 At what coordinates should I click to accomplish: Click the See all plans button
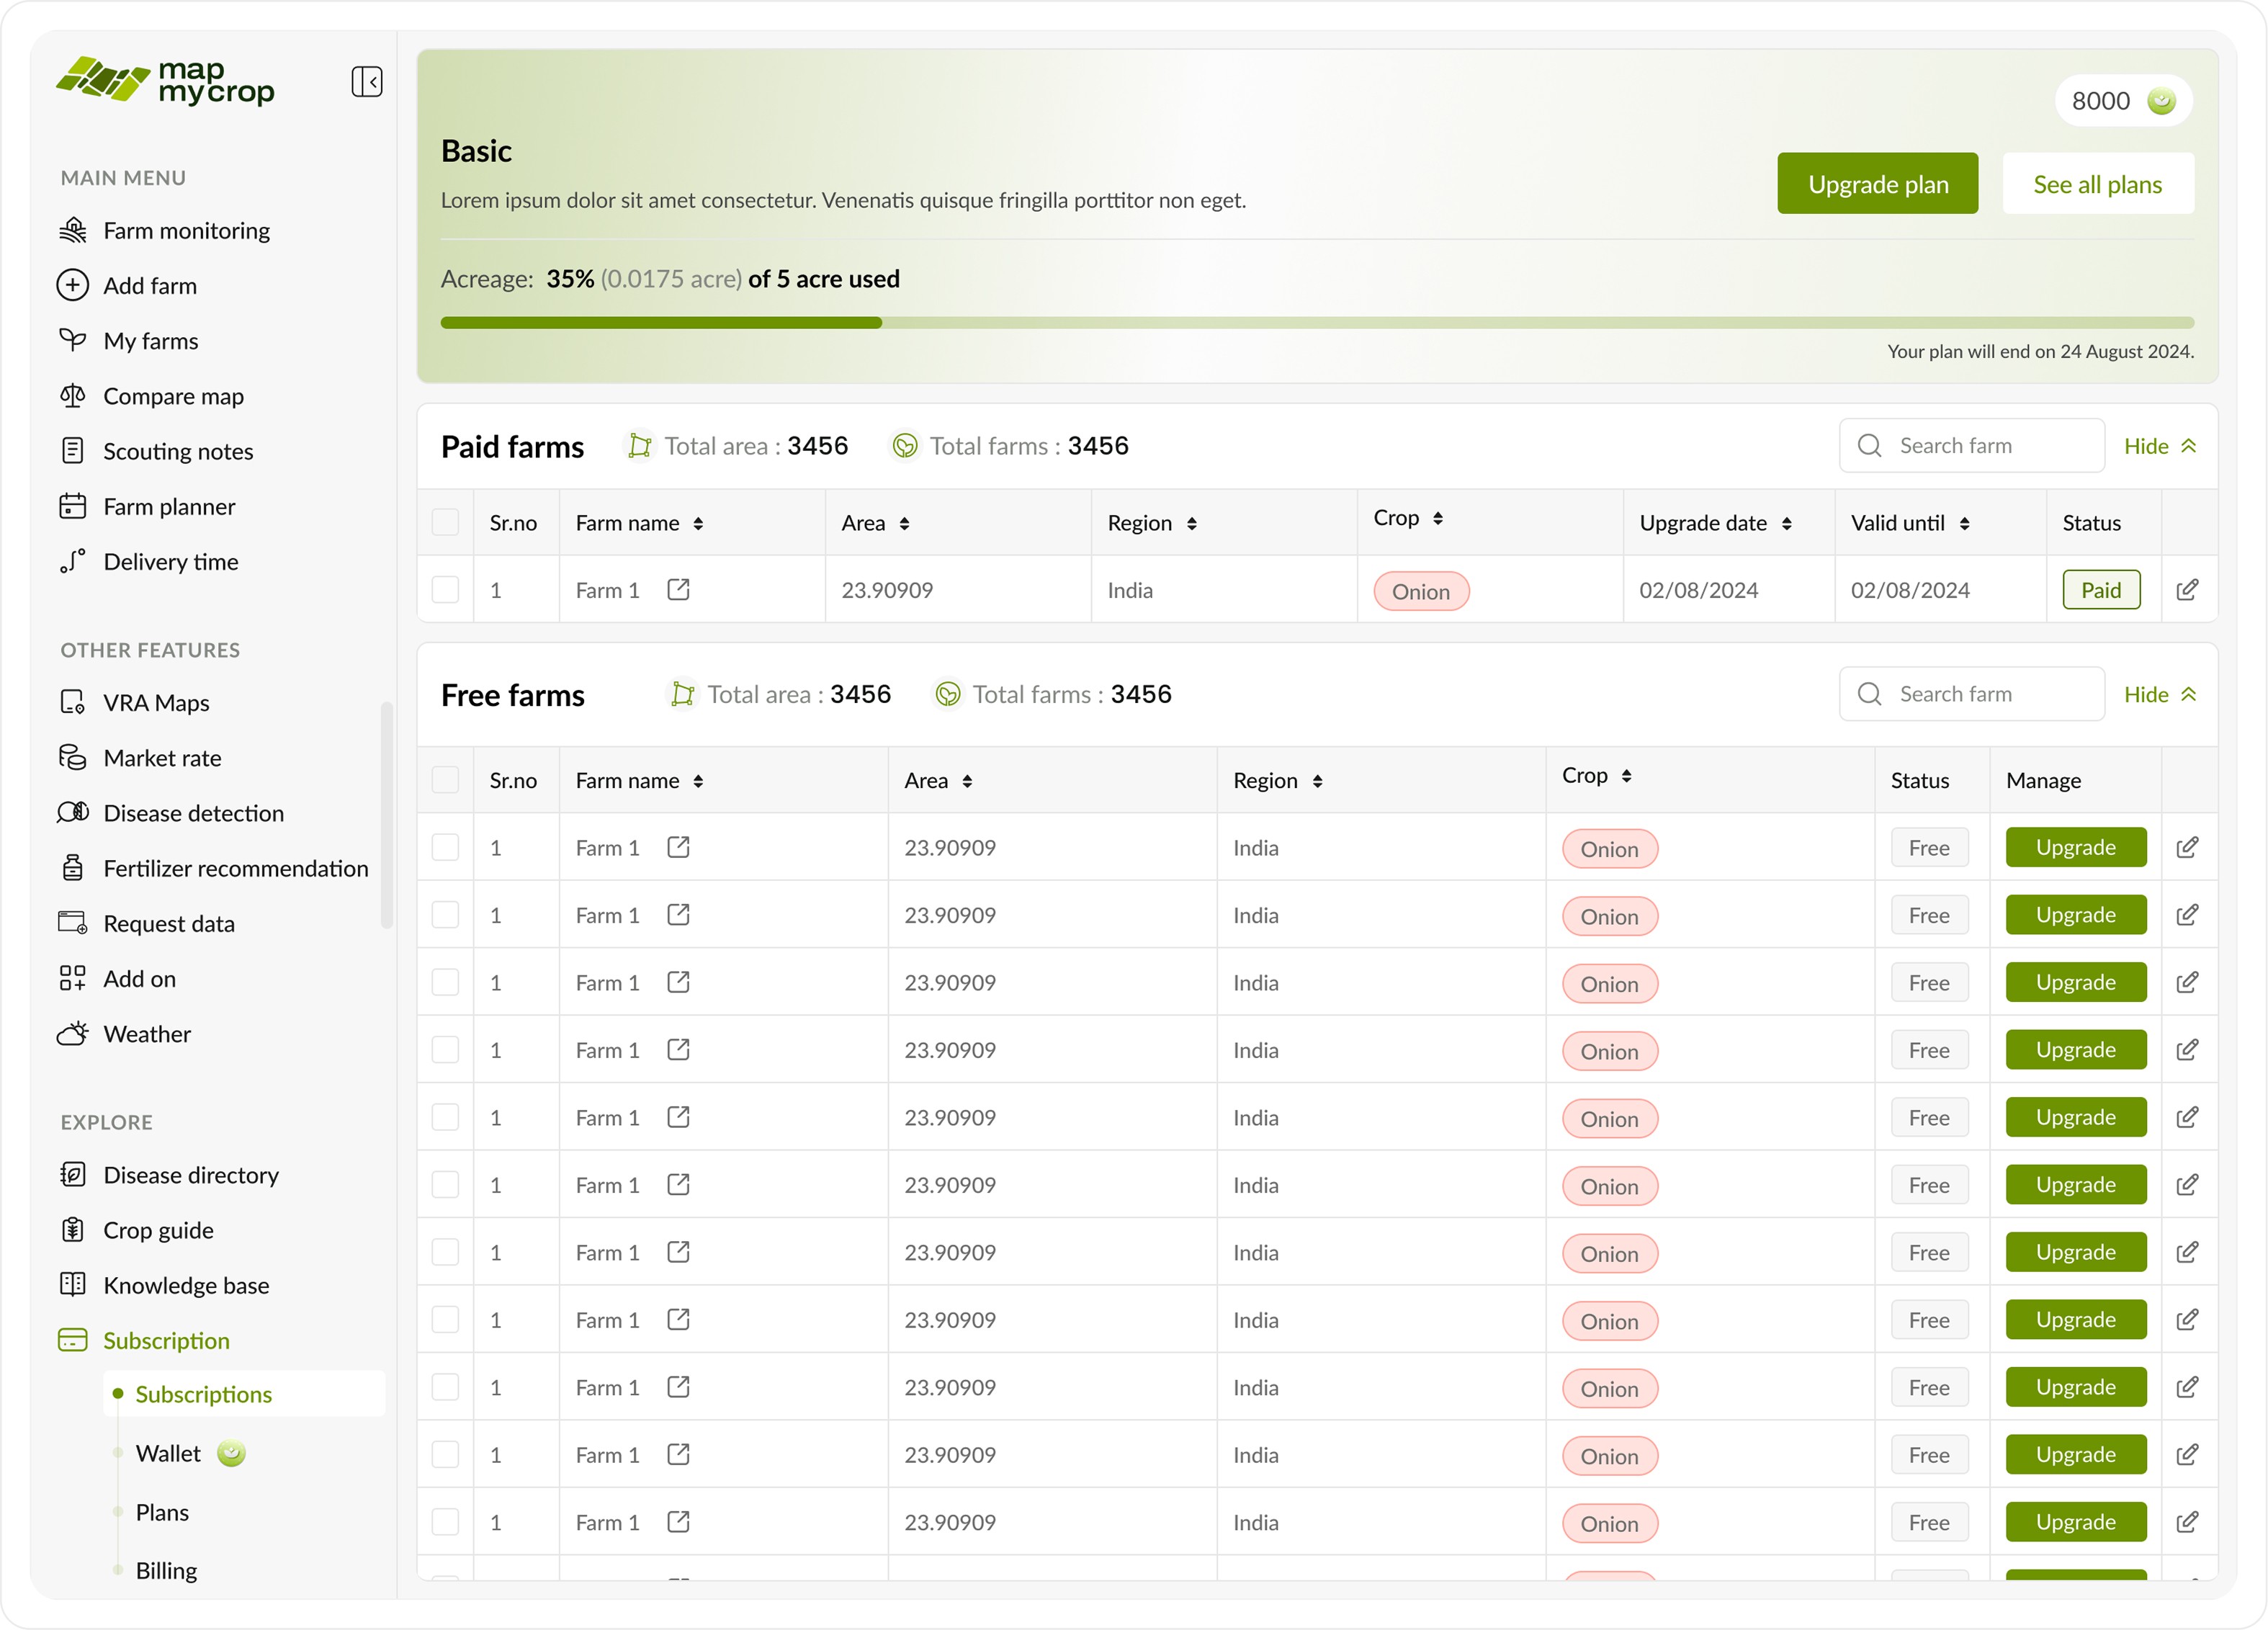2097,184
